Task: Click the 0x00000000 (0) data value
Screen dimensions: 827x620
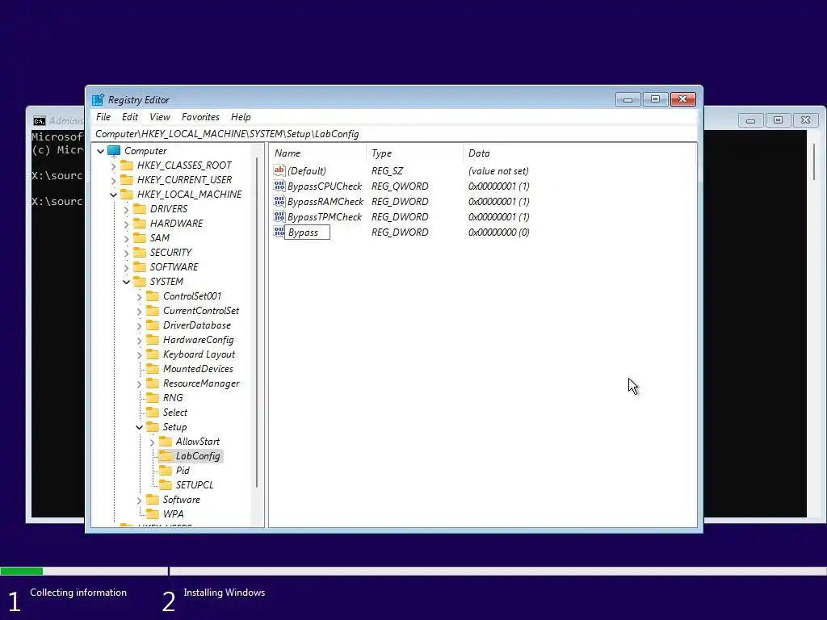Action: [x=498, y=232]
